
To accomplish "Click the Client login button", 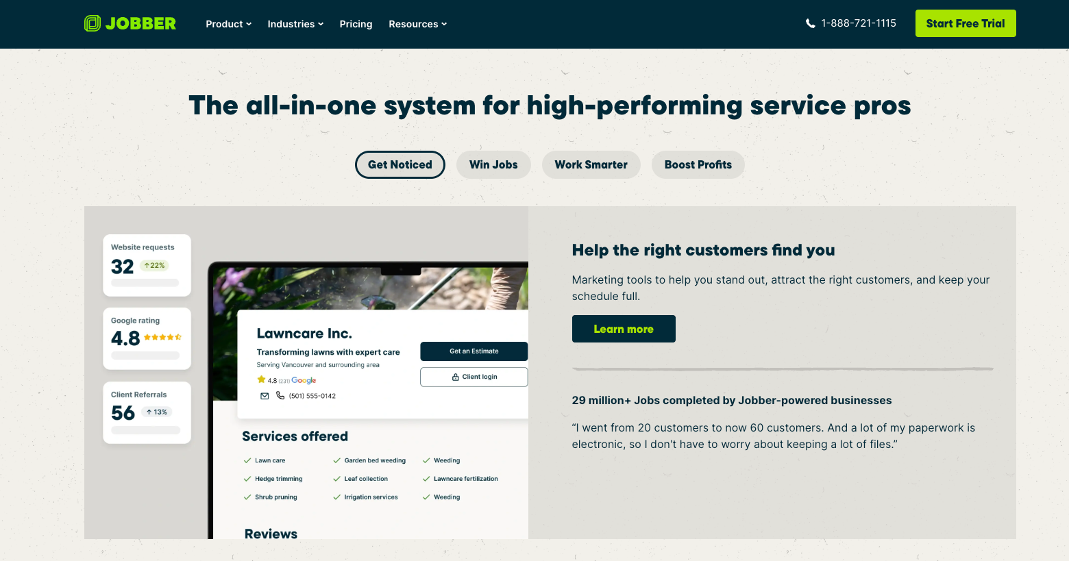I will coord(474,377).
